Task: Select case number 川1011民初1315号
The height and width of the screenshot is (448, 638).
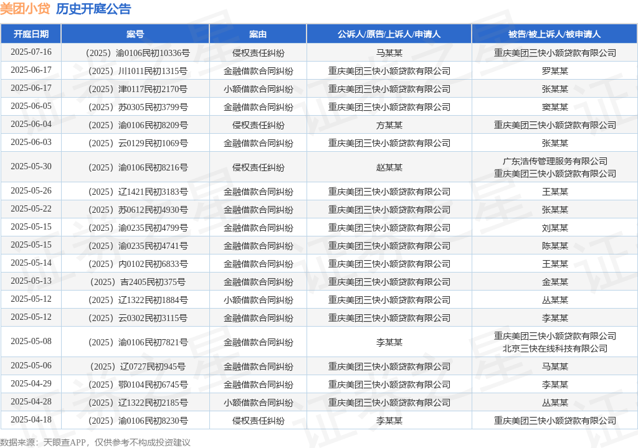Action: 138,71
